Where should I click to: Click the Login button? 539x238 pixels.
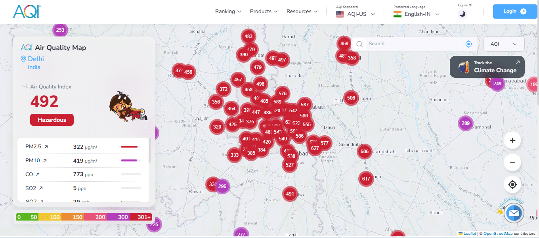point(514,12)
